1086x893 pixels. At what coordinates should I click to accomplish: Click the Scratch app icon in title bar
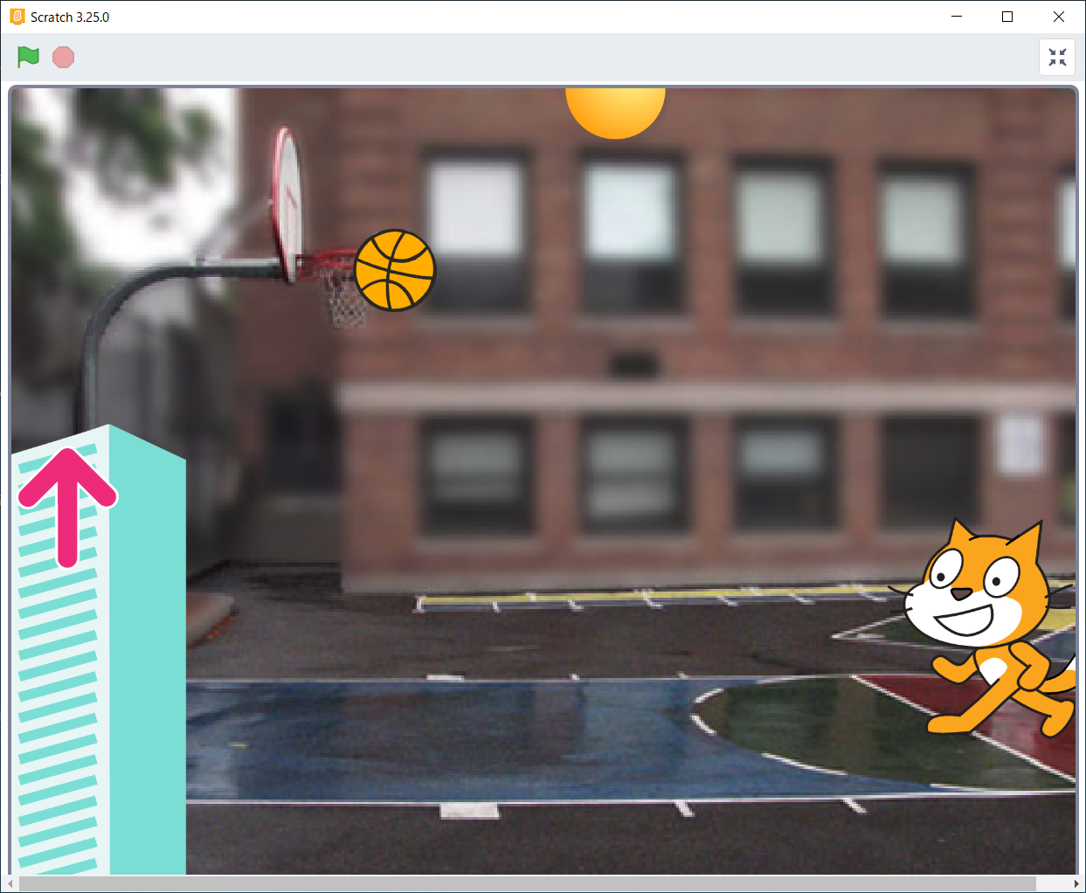click(17, 17)
